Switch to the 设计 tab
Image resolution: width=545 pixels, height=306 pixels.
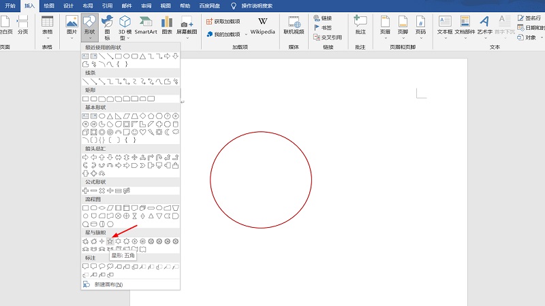click(x=69, y=5)
